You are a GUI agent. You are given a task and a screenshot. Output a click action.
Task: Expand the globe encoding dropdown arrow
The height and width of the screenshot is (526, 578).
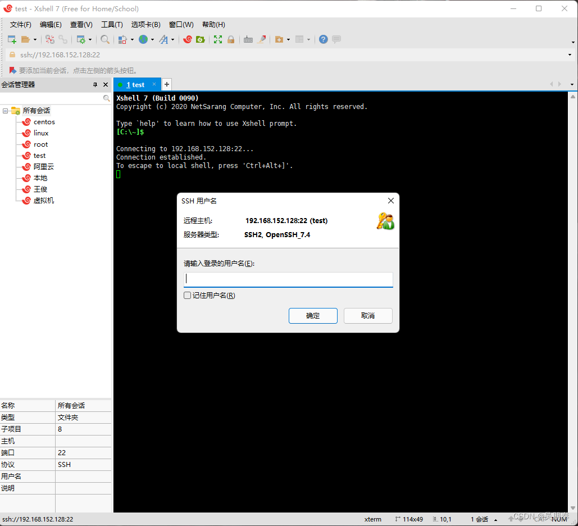[153, 39]
